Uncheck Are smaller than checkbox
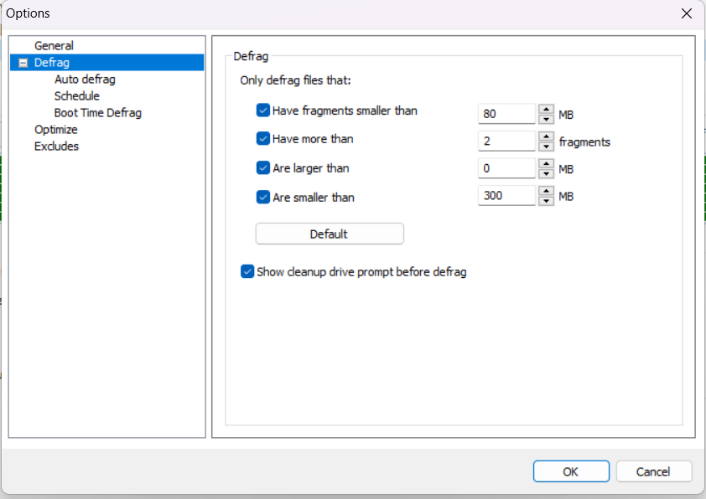The width and height of the screenshot is (706, 499). tap(263, 198)
